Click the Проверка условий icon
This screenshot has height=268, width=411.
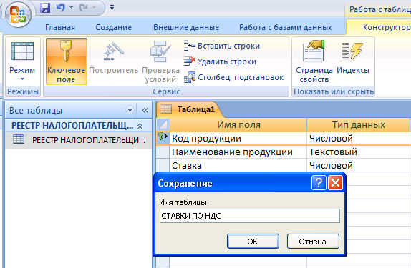coord(160,51)
